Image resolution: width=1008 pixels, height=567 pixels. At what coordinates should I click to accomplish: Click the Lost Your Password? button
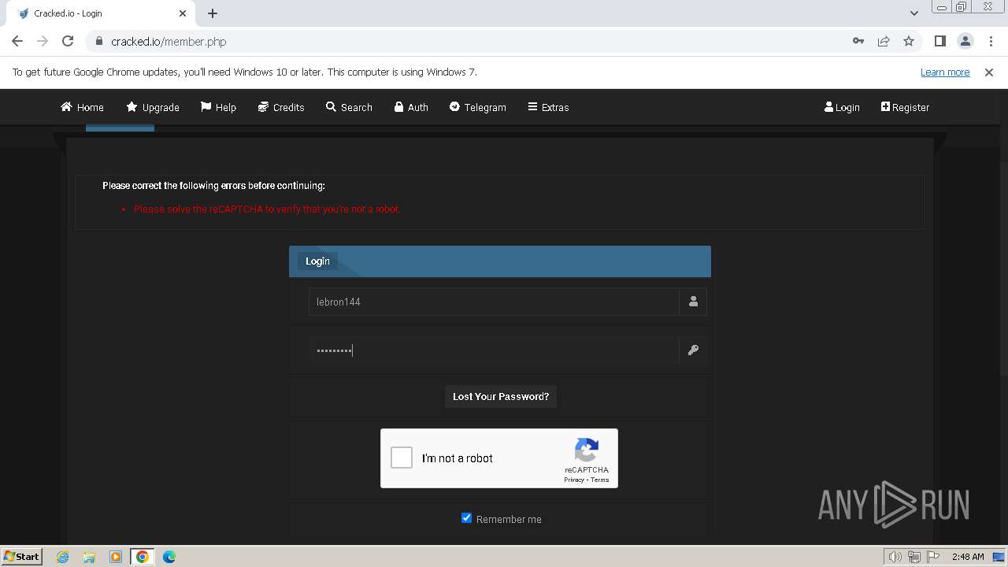coord(501,396)
